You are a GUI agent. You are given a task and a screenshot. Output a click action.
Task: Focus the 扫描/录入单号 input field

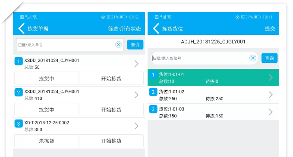pyautogui.click(x=66, y=45)
